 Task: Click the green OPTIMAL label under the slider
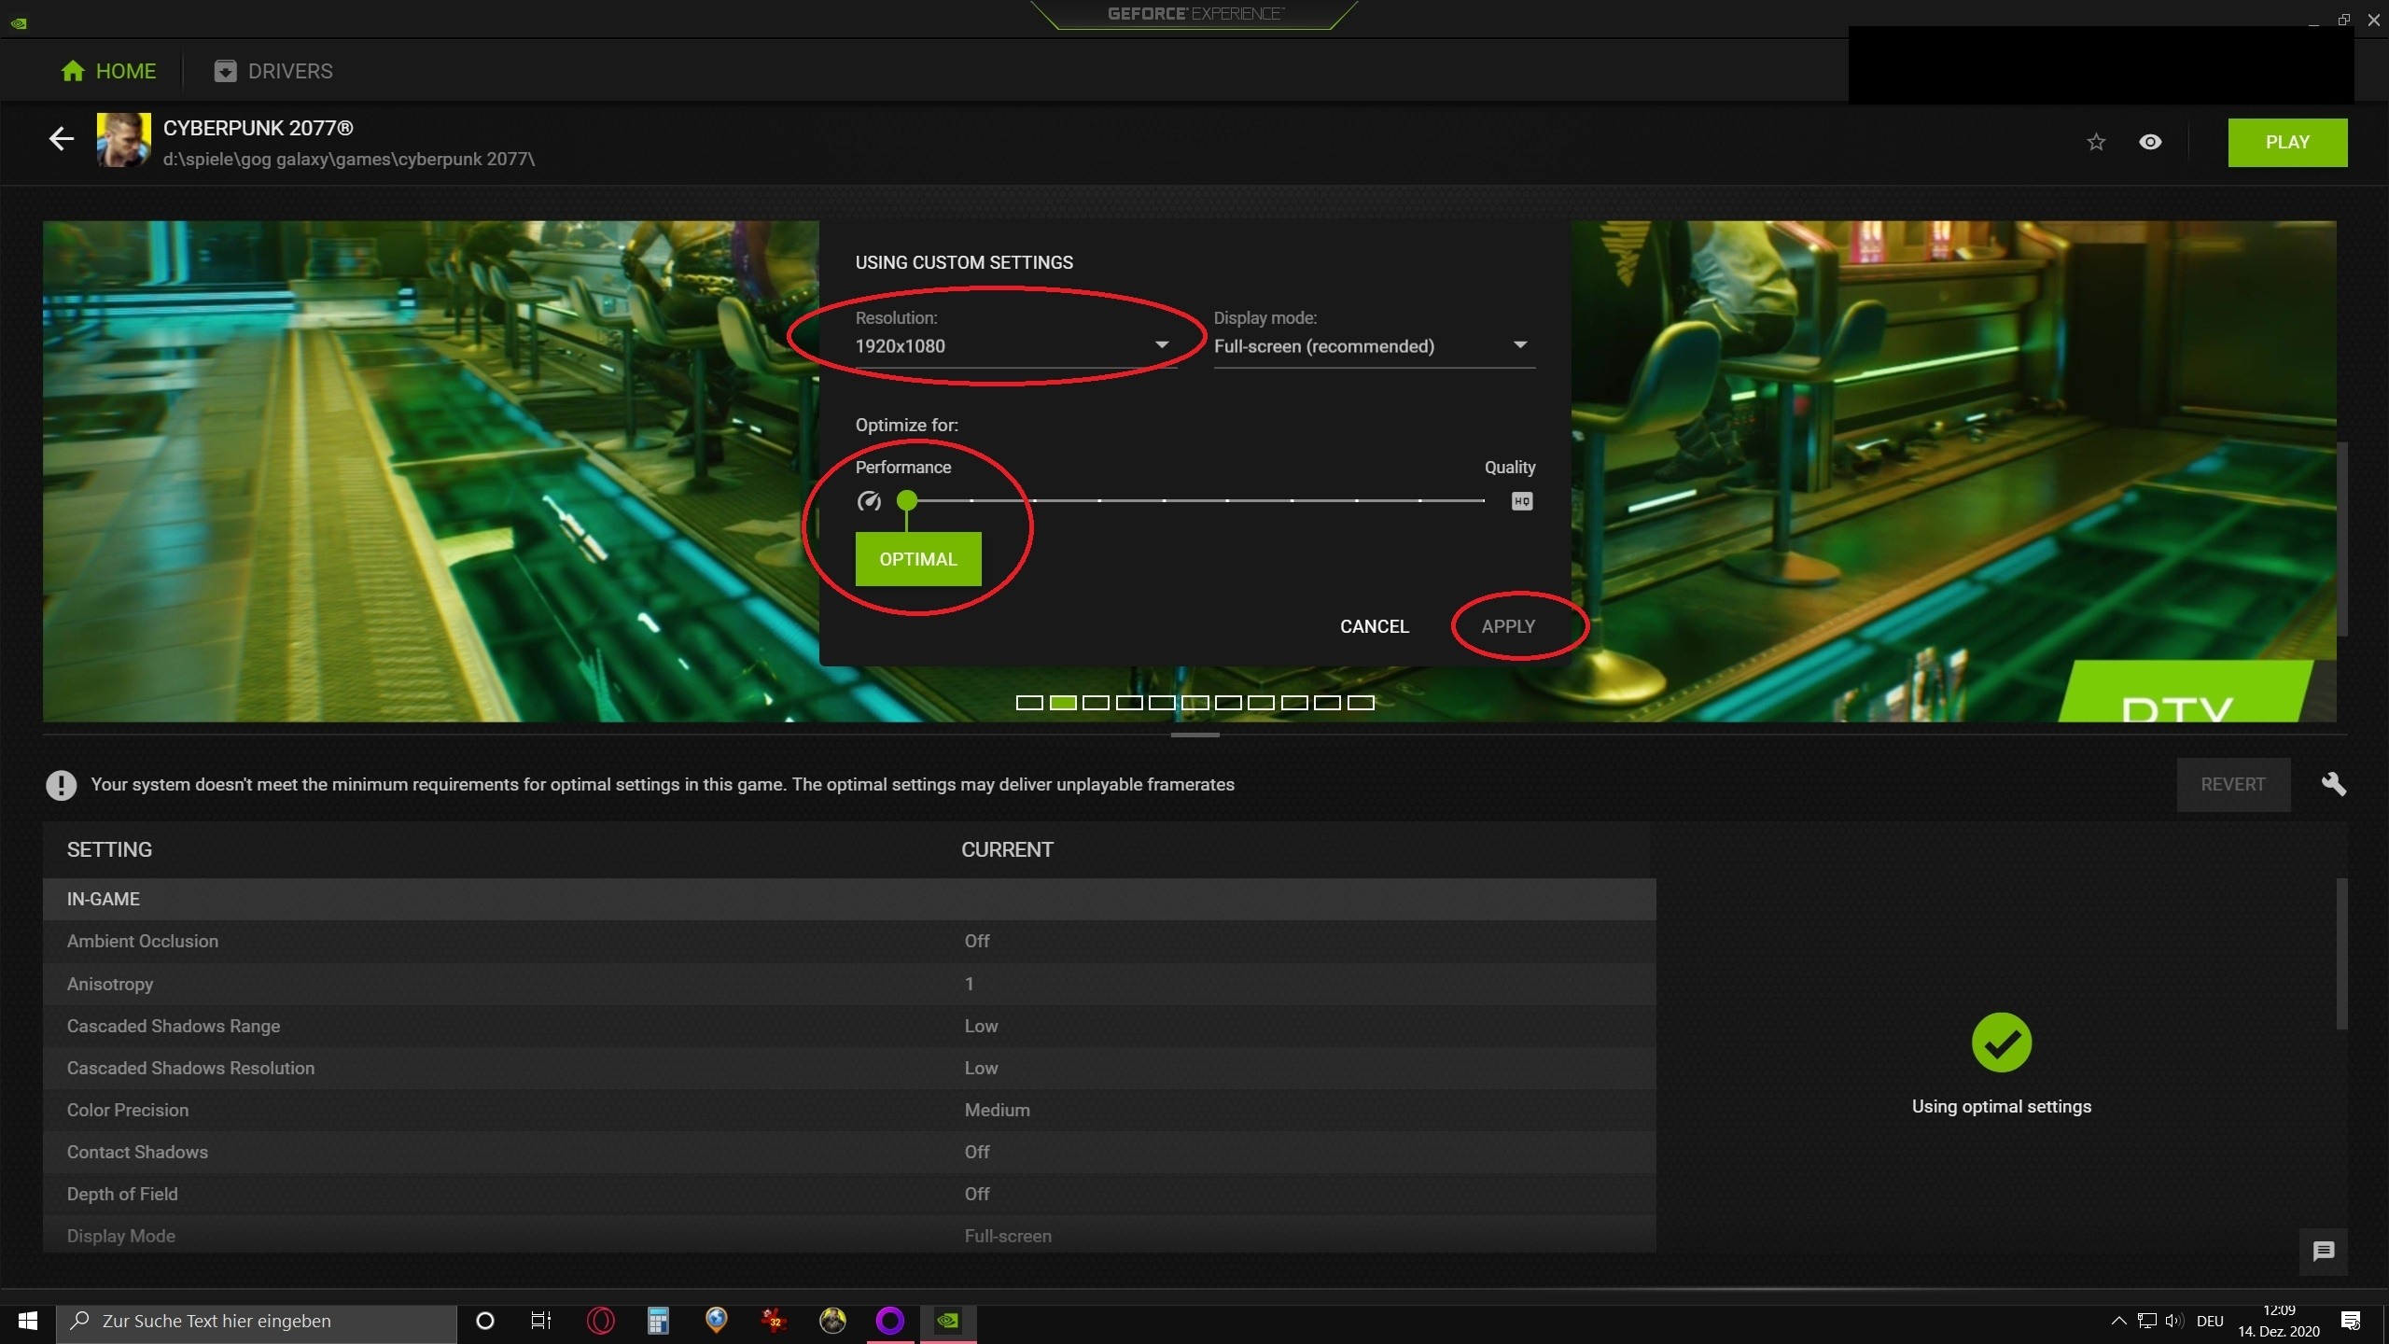tap(918, 559)
